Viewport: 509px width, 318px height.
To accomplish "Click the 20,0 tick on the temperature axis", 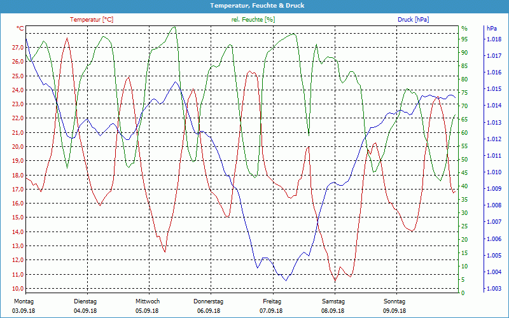I will [x=18, y=147].
